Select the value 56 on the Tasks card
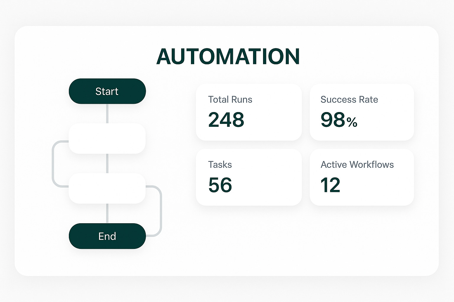 point(220,185)
